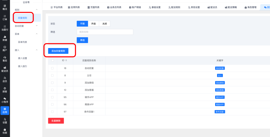Viewport: 270px width, 137px height.
Task: Click the 小程序 mini-program icon
Action: click(x=5, y=100)
